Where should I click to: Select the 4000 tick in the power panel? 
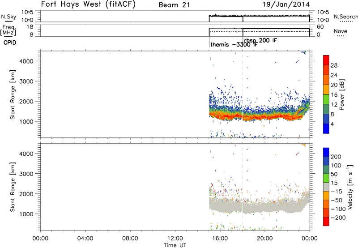[x=26, y=61]
